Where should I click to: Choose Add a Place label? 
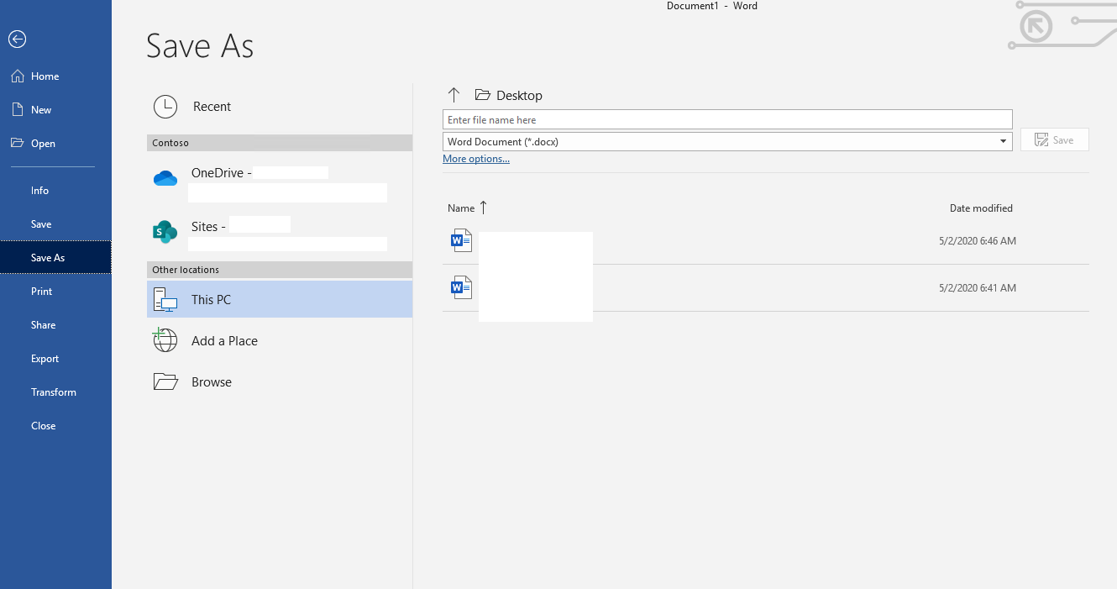click(x=224, y=341)
